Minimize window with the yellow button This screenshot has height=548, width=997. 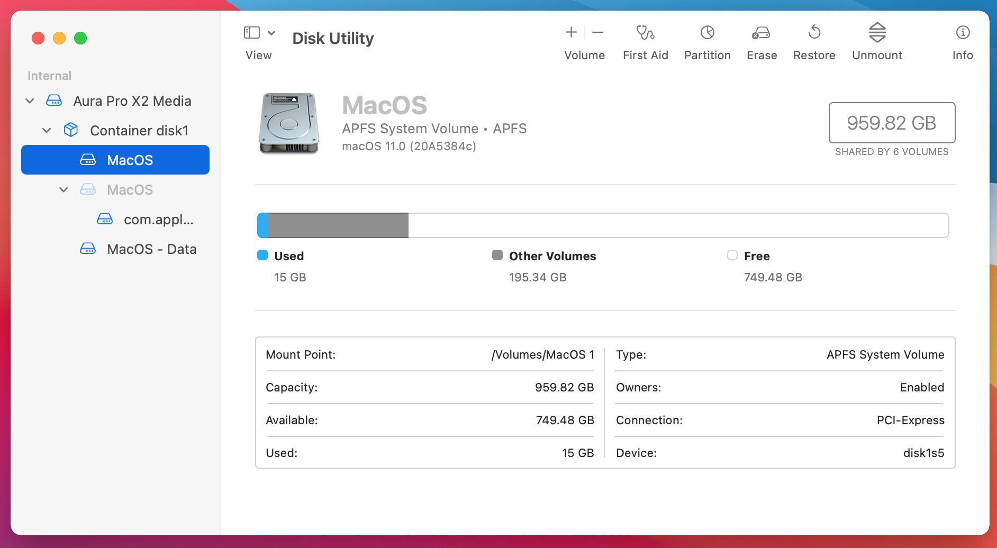coord(59,38)
